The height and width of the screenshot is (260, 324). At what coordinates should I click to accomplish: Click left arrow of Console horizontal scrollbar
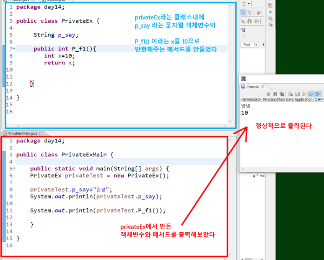pyautogui.click(x=243, y=169)
